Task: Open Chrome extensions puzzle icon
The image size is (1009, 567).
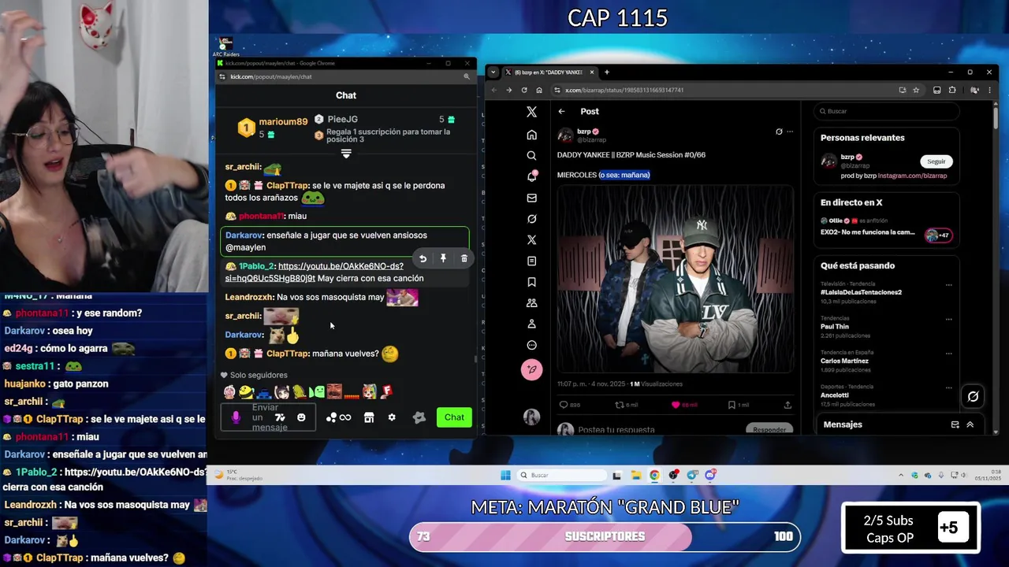Action: (x=952, y=90)
